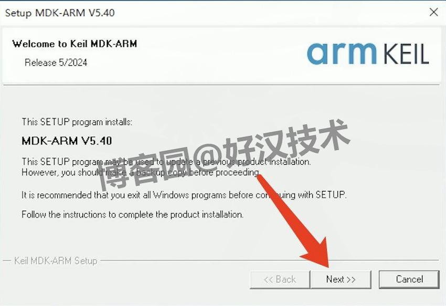Click the "Follow the instructions" sentence
Screen dimensions: 446x306
[x=133, y=214]
